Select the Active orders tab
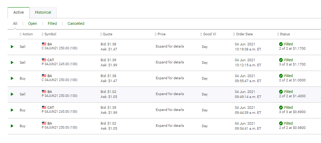The height and width of the screenshot is (143, 321). (18, 13)
